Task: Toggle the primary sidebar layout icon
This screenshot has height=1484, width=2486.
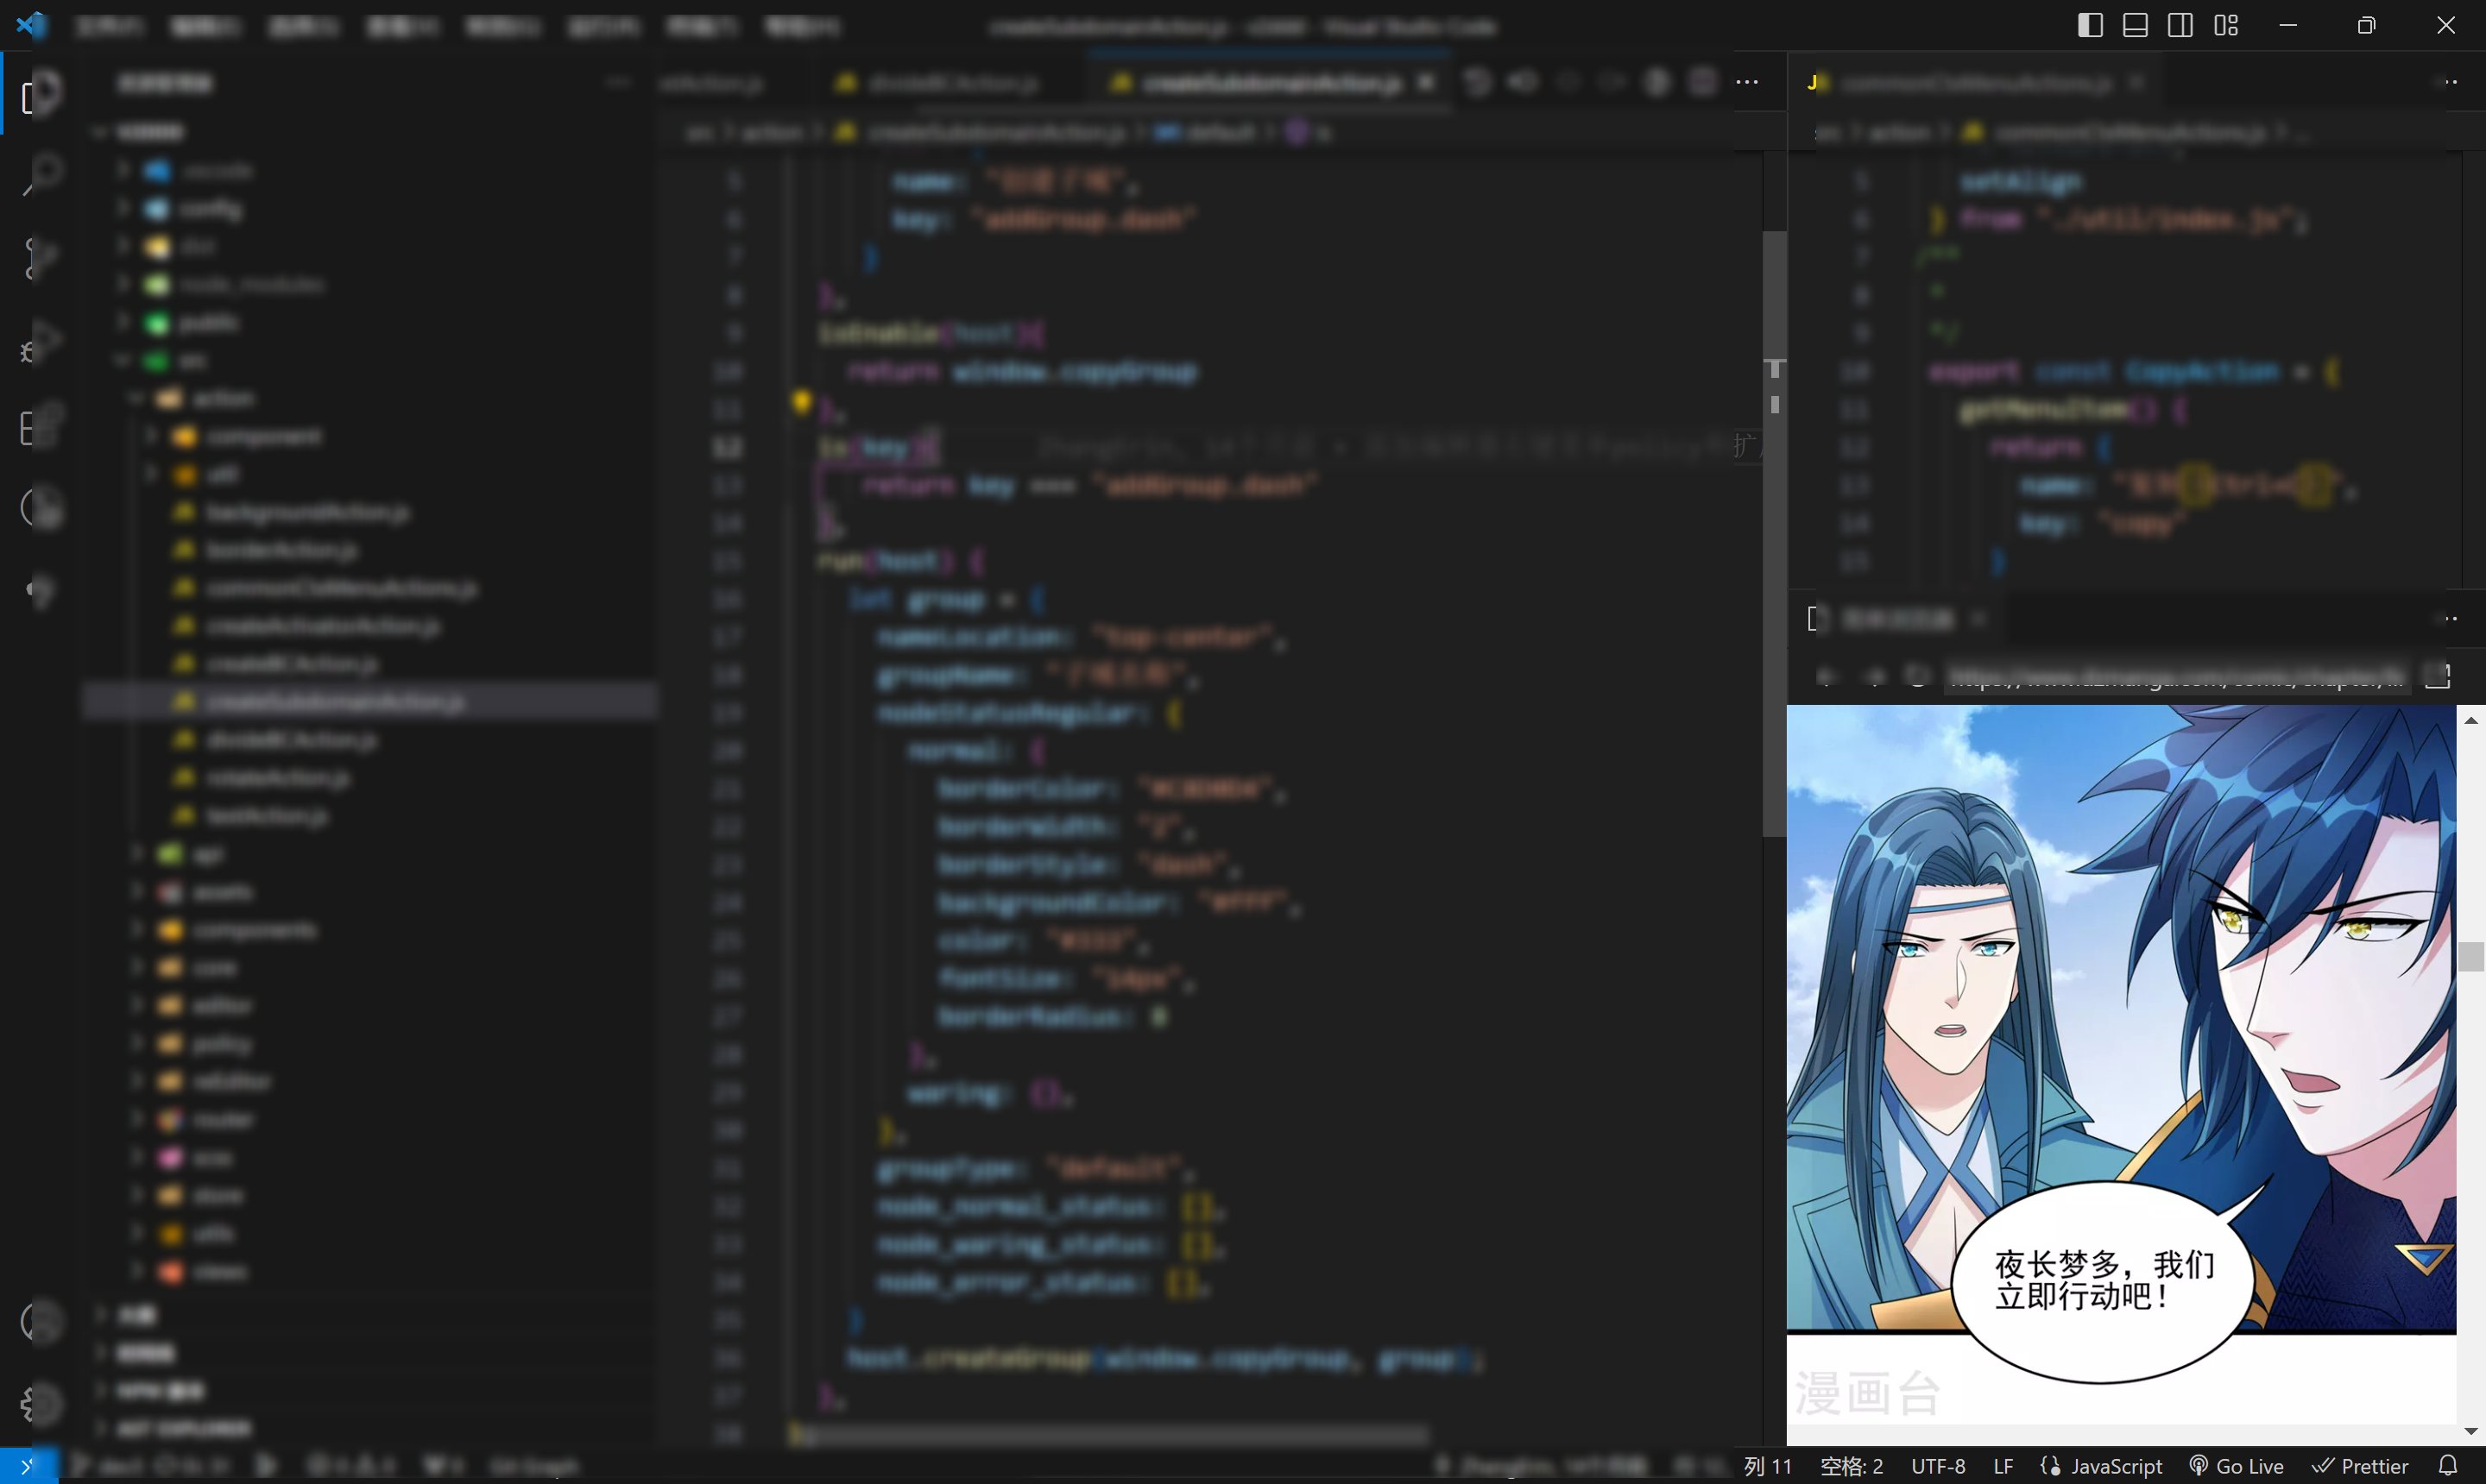Action: 2090,25
